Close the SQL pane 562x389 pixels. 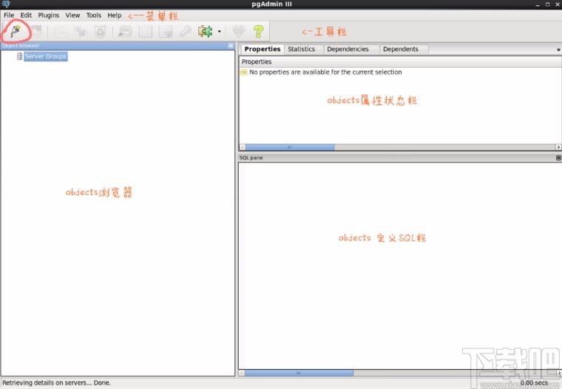[558, 158]
